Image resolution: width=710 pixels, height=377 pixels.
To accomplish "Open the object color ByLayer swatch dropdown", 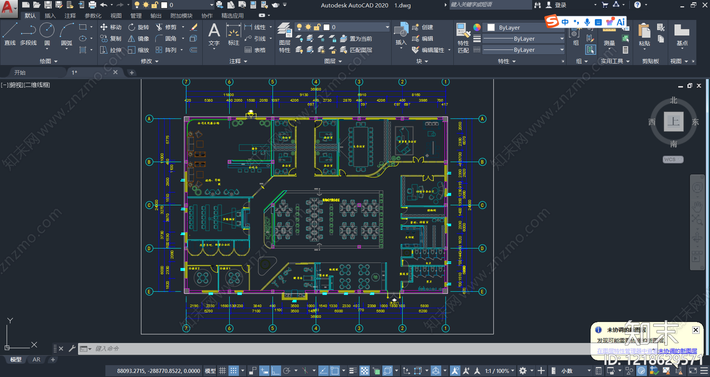I will tap(524, 27).
